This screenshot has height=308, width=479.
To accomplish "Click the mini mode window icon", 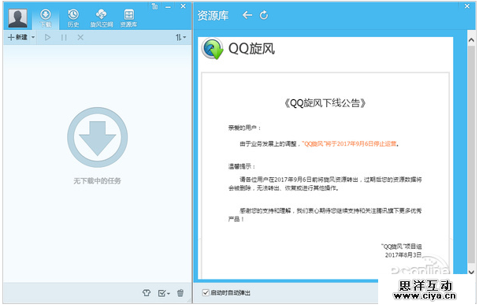I will point(155,6).
